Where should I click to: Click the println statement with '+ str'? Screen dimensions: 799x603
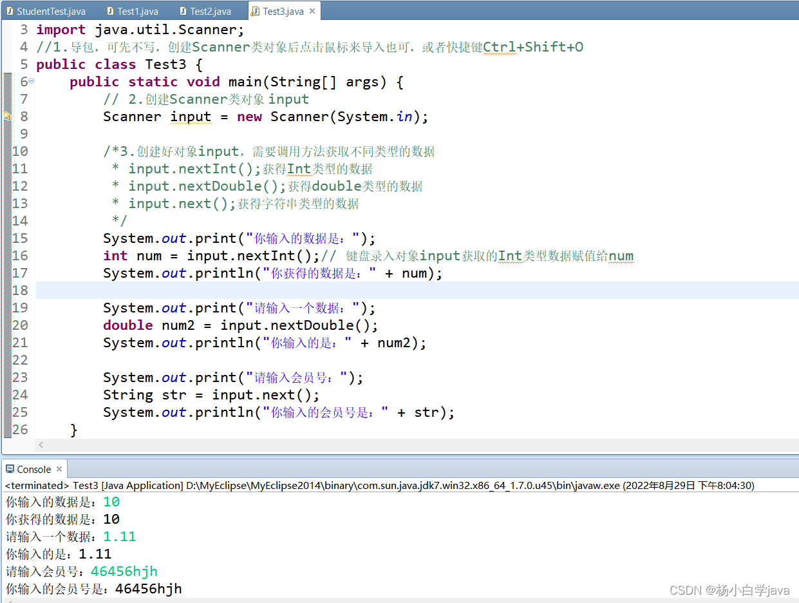[x=279, y=412]
